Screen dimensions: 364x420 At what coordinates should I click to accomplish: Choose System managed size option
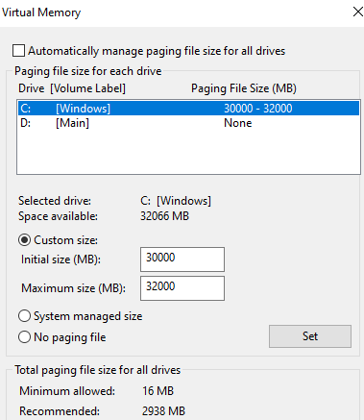point(24,316)
